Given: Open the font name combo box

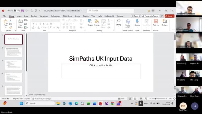Looking at the screenshot, I should coord(42,21).
